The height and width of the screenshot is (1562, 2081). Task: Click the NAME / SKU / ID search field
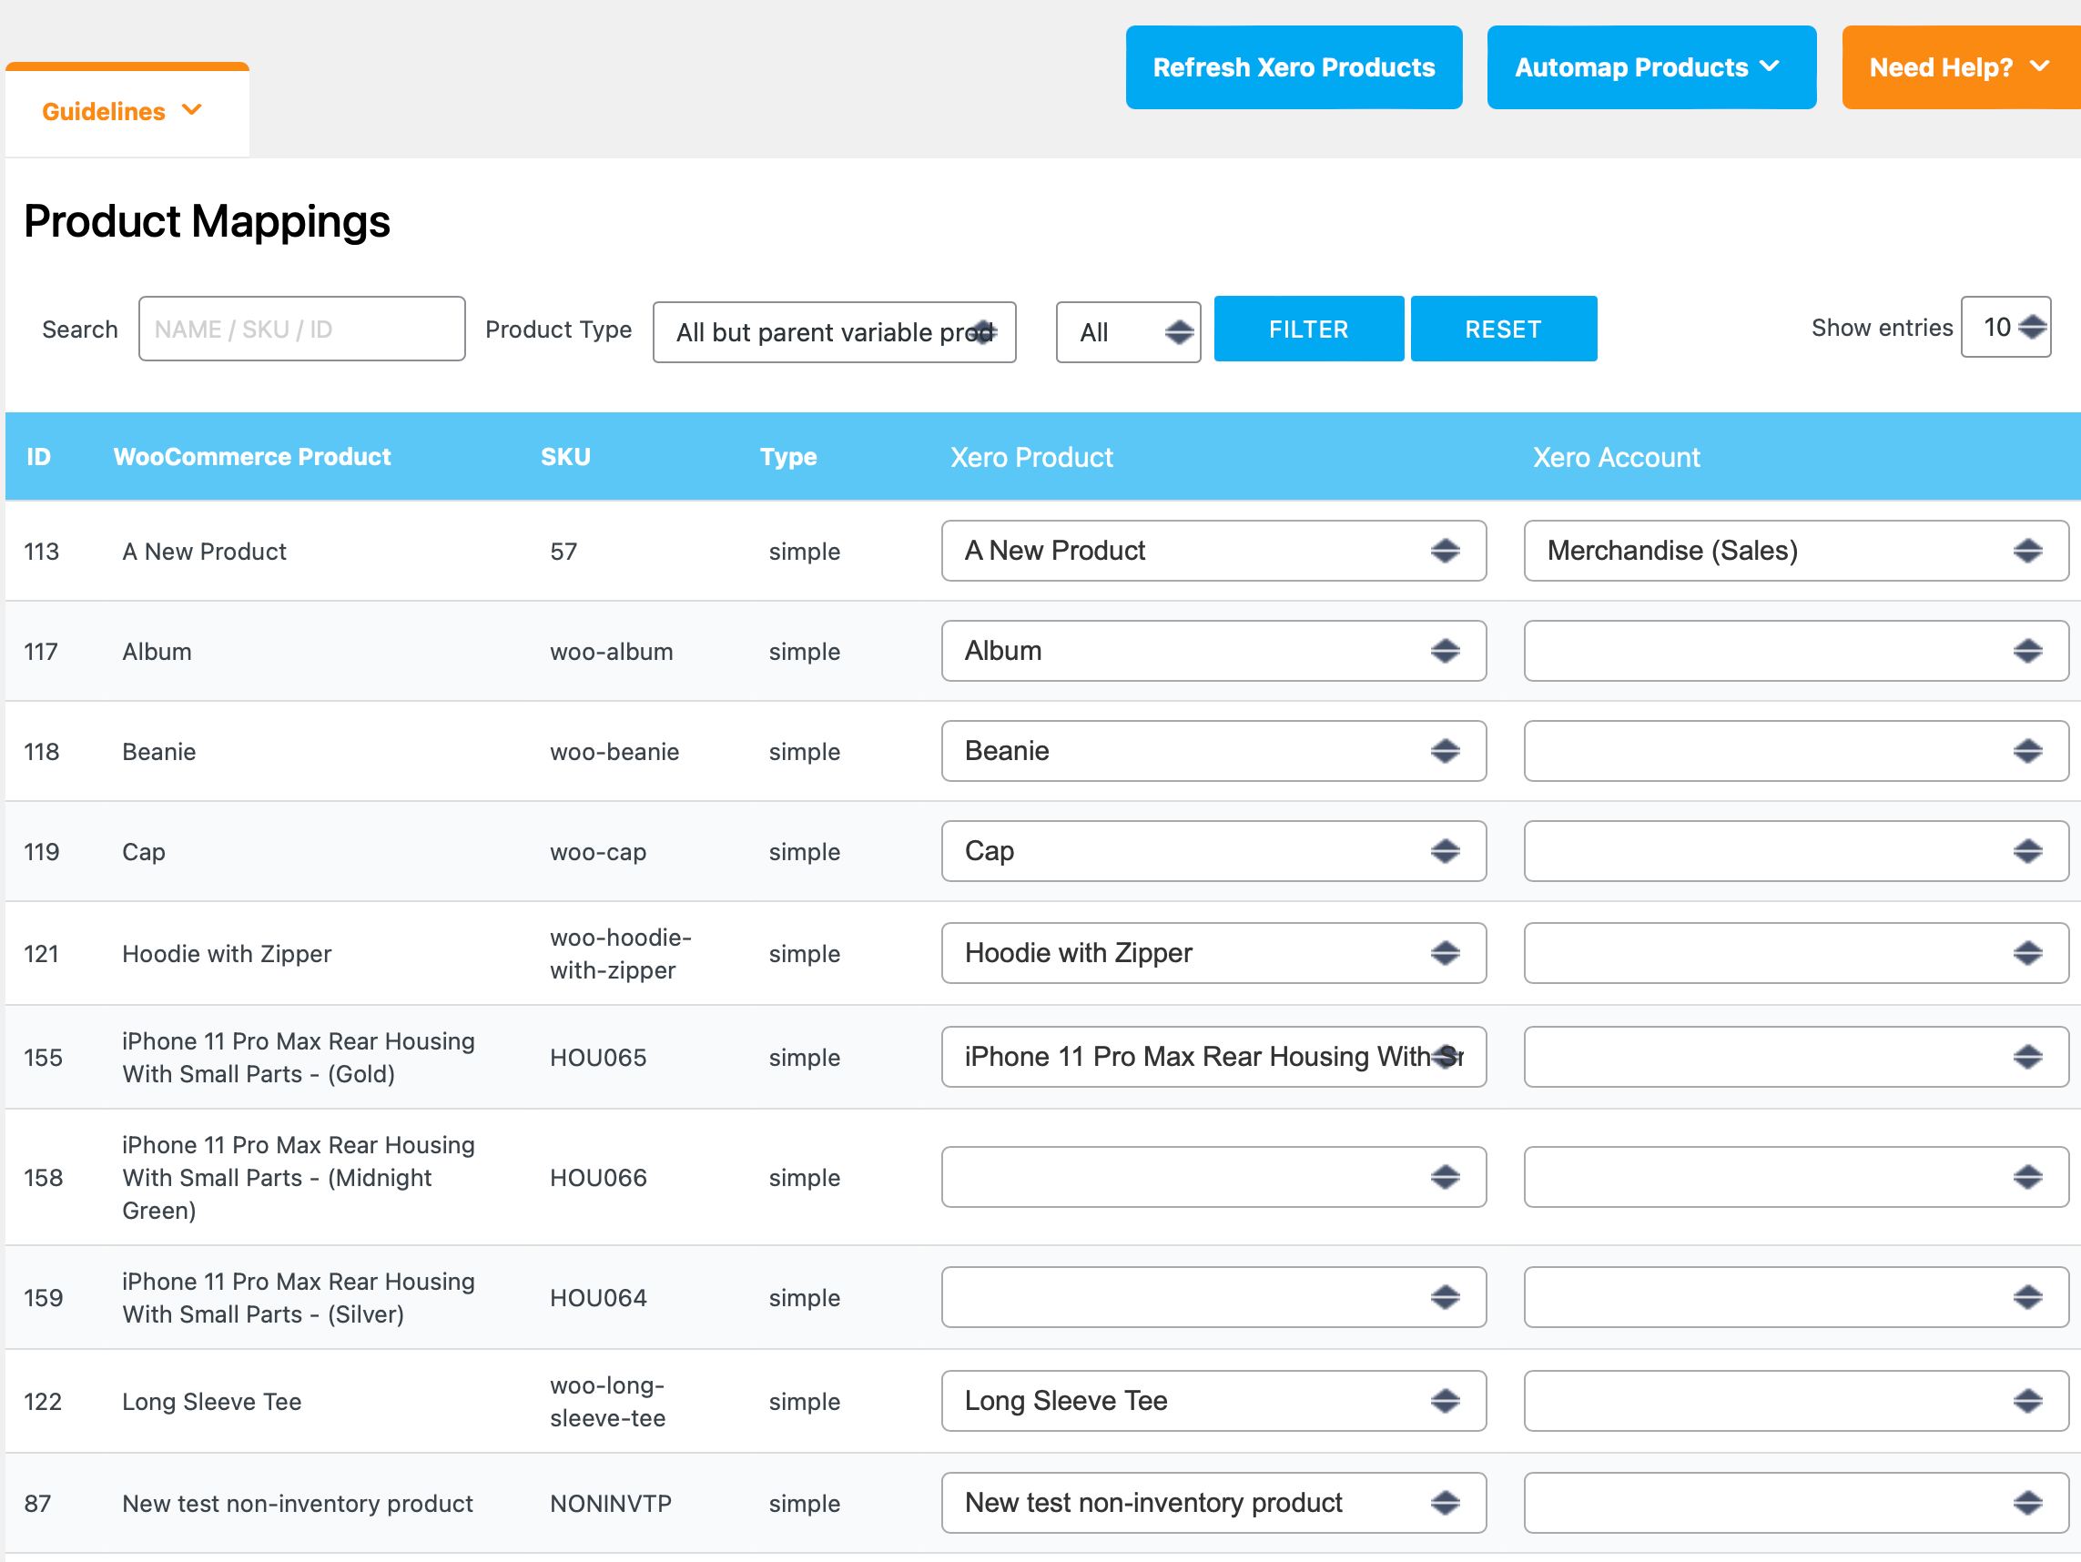[x=302, y=329]
